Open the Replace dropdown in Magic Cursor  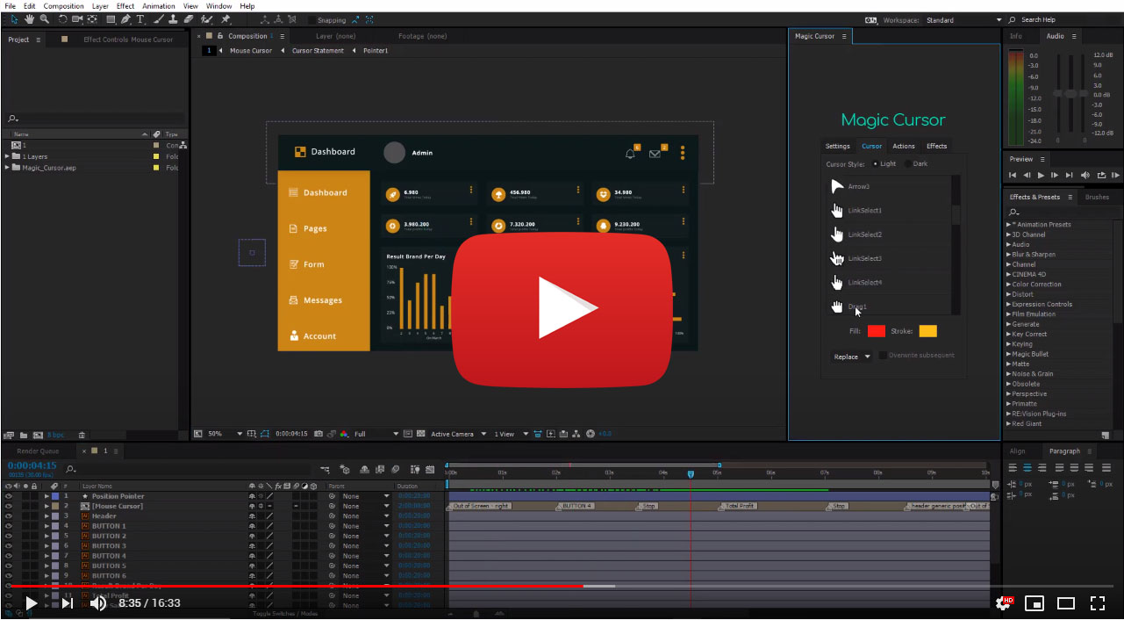pos(851,357)
